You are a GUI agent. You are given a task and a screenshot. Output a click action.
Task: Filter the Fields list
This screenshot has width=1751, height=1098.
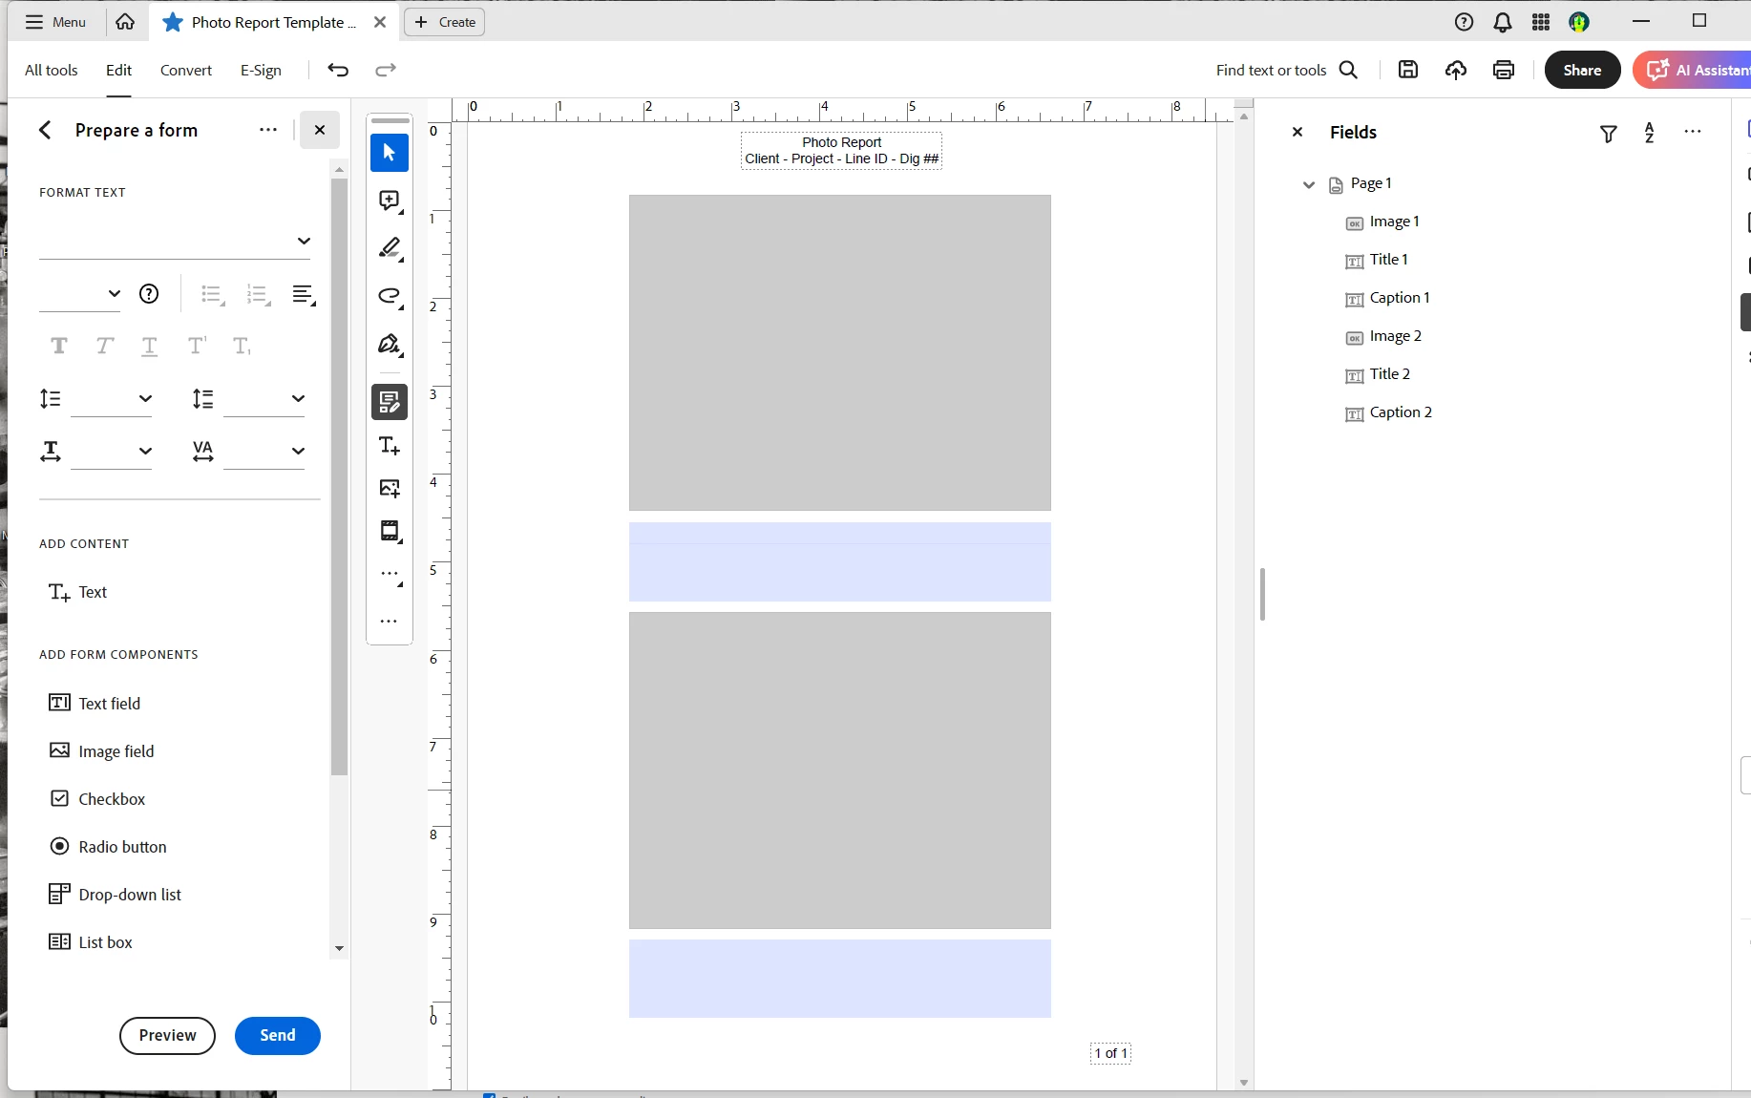[x=1609, y=134]
